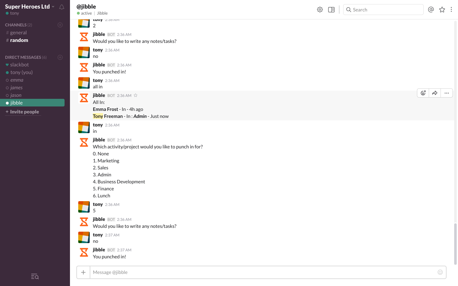Click the add channel plus icon

[x=60, y=25]
